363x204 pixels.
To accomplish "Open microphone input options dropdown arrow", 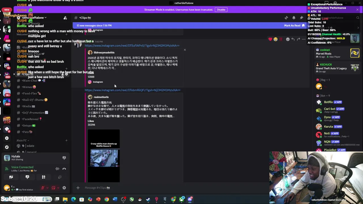I will [x=47, y=188].
